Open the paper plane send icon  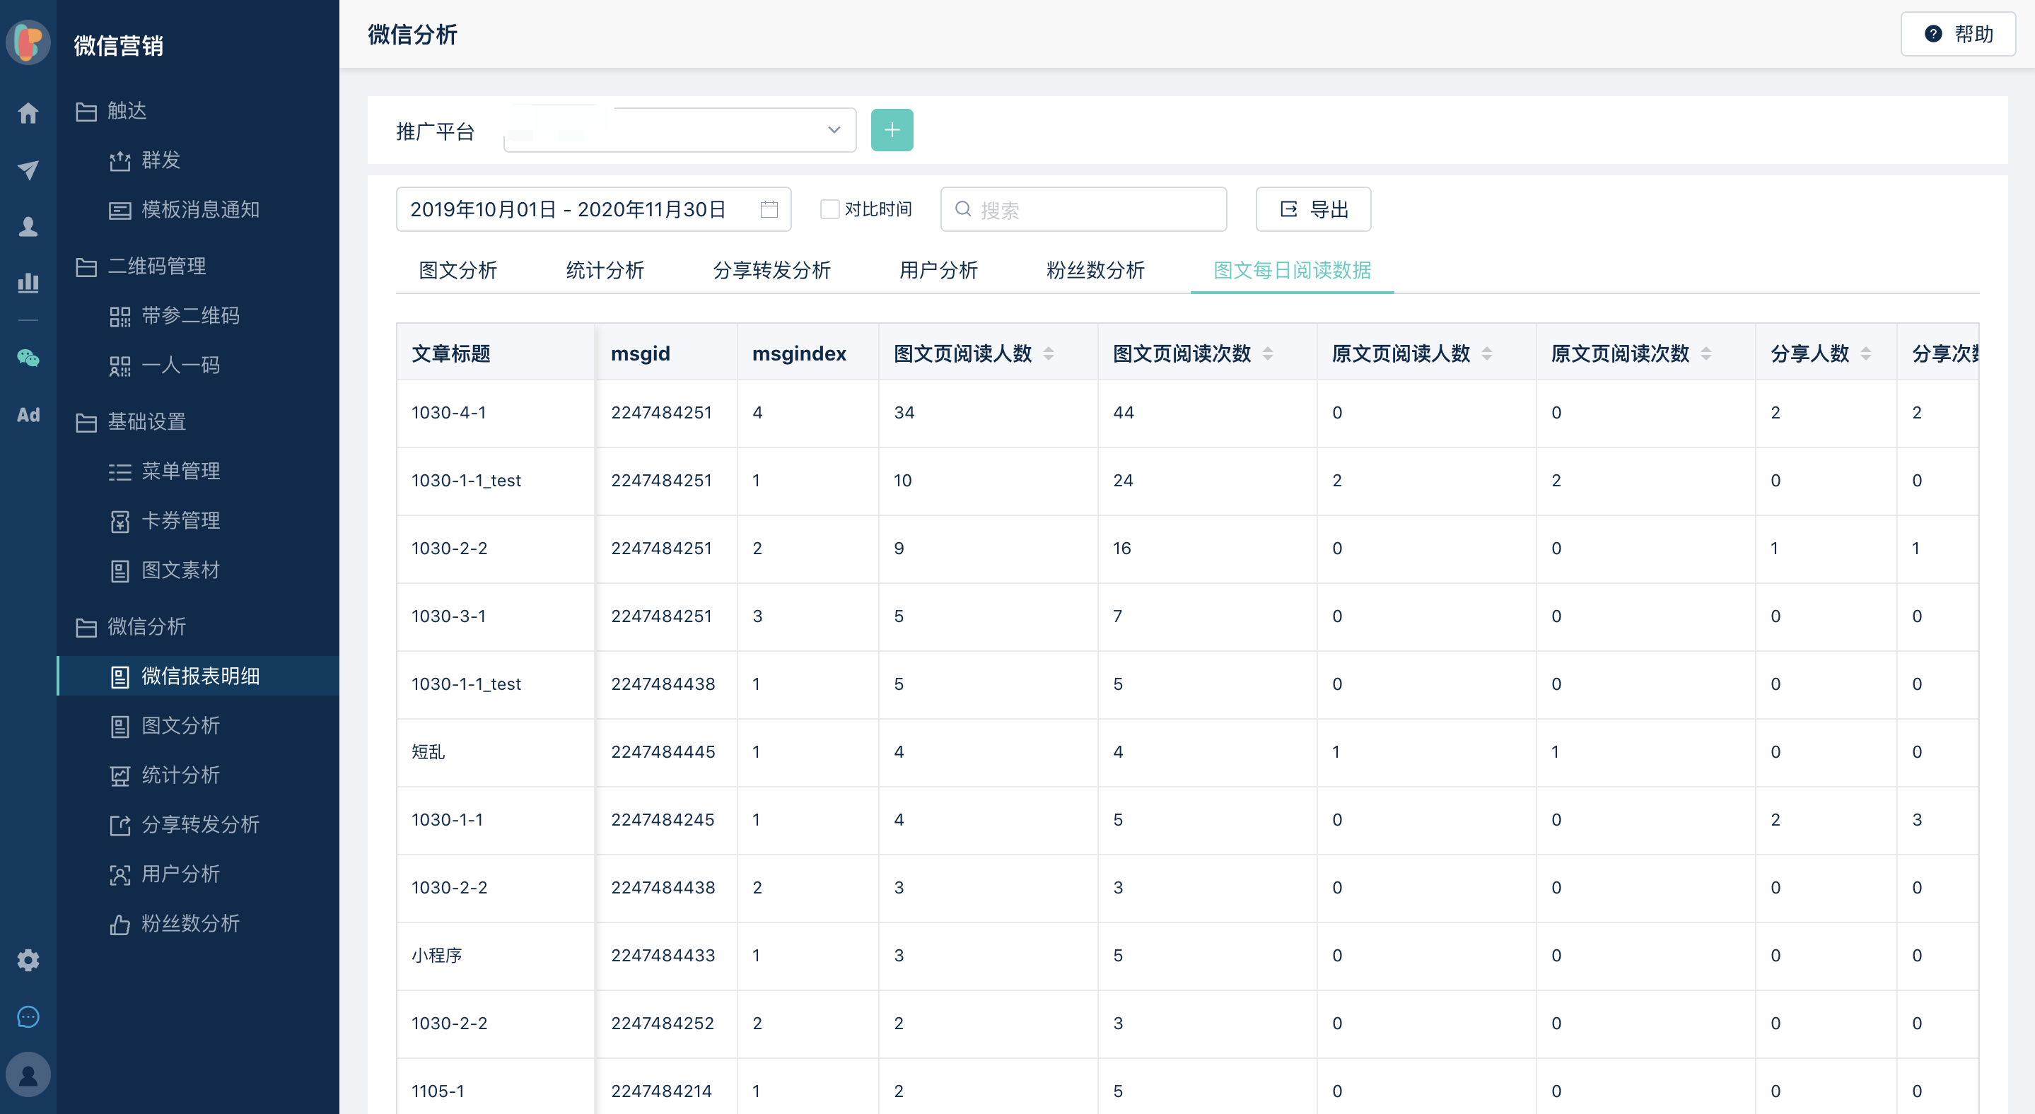(x=28, y=170)
